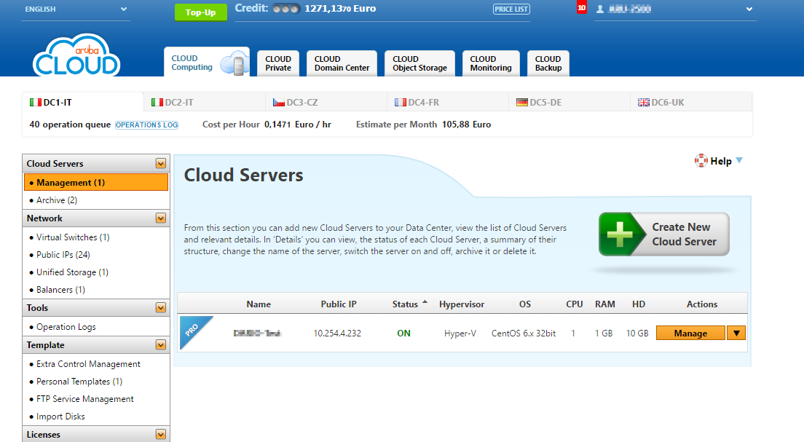Open the Cloud Monitoring tab
Screen dimensions: 804x442
pyautogui.click(x=491, y=63)
